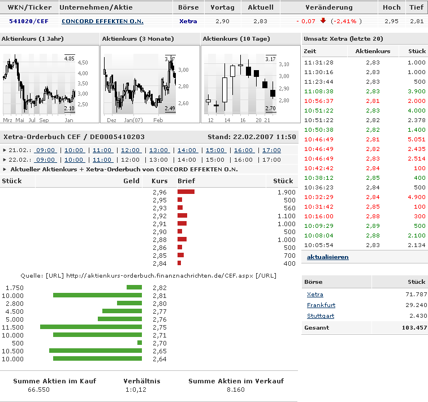Click the Hoch value 2,95
Image resolution: width=428 pixels, height=402 pixels.
(x=391, y=21)
